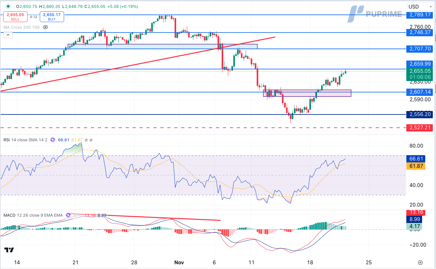
Task: Click the price change +5.08 (+0.19%) text
Action: [x=122, y=7]
